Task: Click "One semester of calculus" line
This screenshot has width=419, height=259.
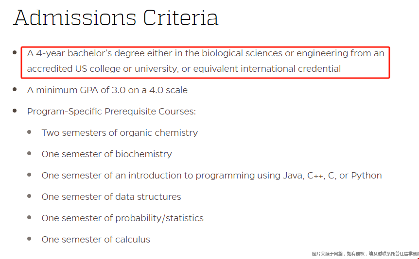Action: coord(96,240)
